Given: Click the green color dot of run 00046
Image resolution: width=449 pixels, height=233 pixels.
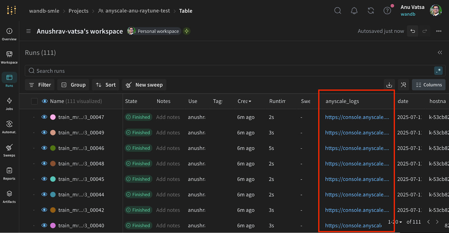Looking at the screenshot, I should coord(53,148).
